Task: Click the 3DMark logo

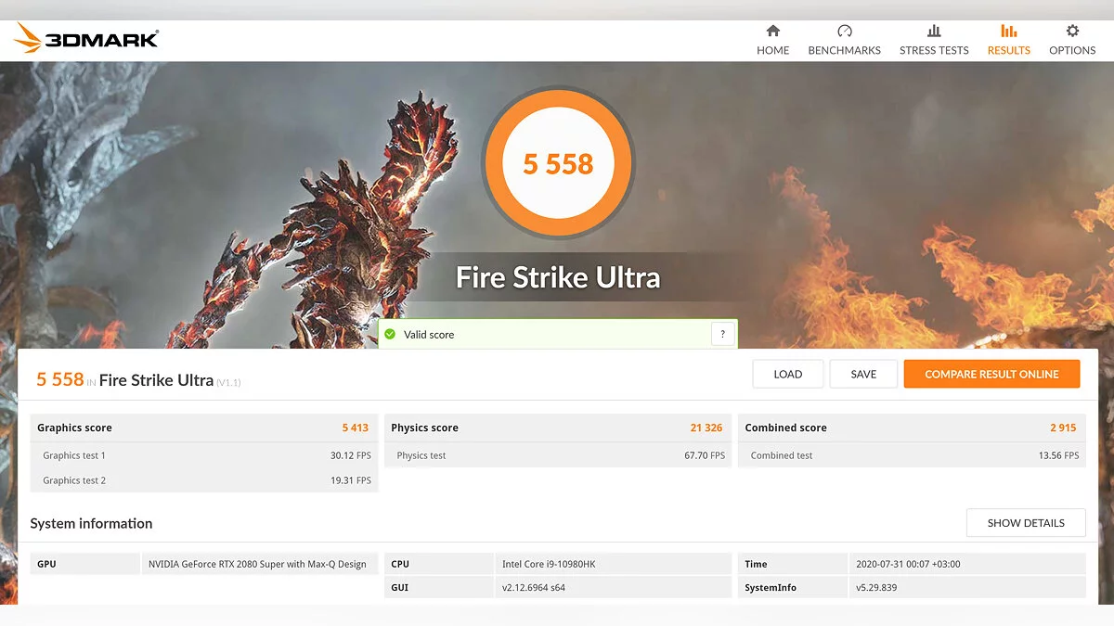Action: tap(87, 39)
